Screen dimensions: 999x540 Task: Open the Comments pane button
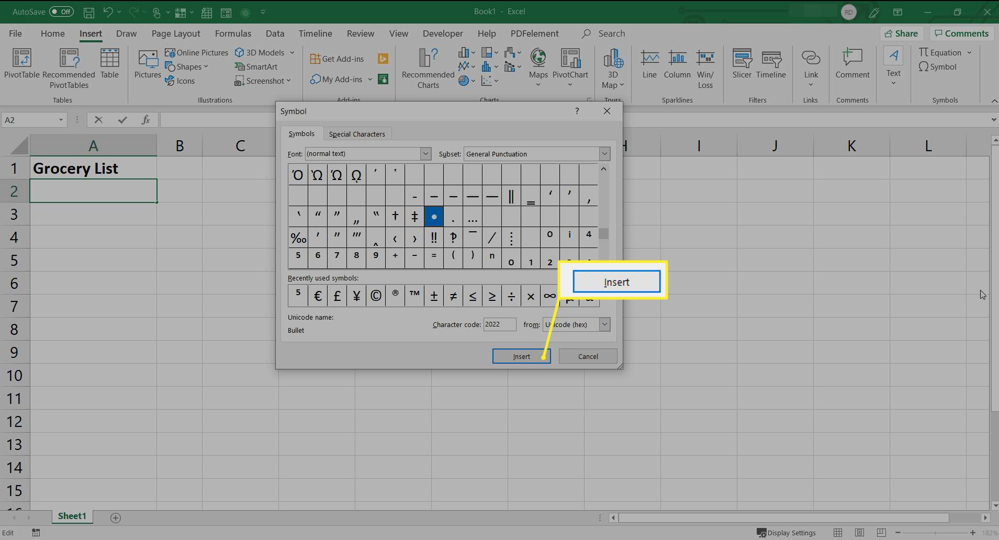click(x=962, y=33)
